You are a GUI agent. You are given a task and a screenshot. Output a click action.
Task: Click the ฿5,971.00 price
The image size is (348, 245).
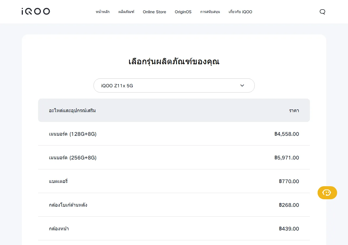pos(287,158)
